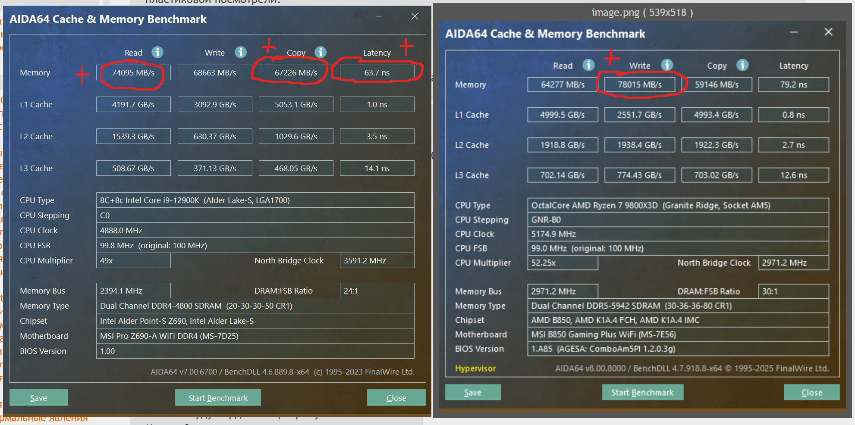
Task: Click the CPU Multiplier value 52.25x
Action: (563, 262)
